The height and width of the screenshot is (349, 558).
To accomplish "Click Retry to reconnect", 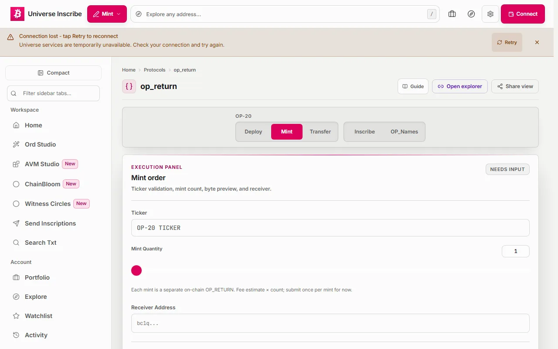I will 507,42.
